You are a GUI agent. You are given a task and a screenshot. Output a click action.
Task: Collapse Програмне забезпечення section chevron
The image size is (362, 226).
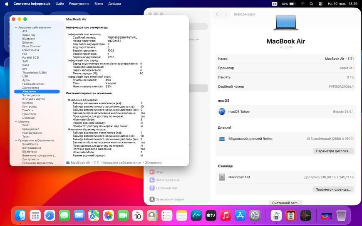(x=16, y=140)
